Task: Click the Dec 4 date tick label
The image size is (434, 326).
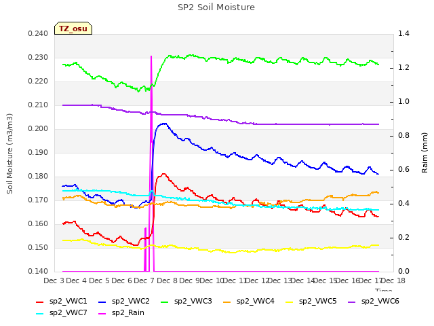Action: [x=77, y=280]
